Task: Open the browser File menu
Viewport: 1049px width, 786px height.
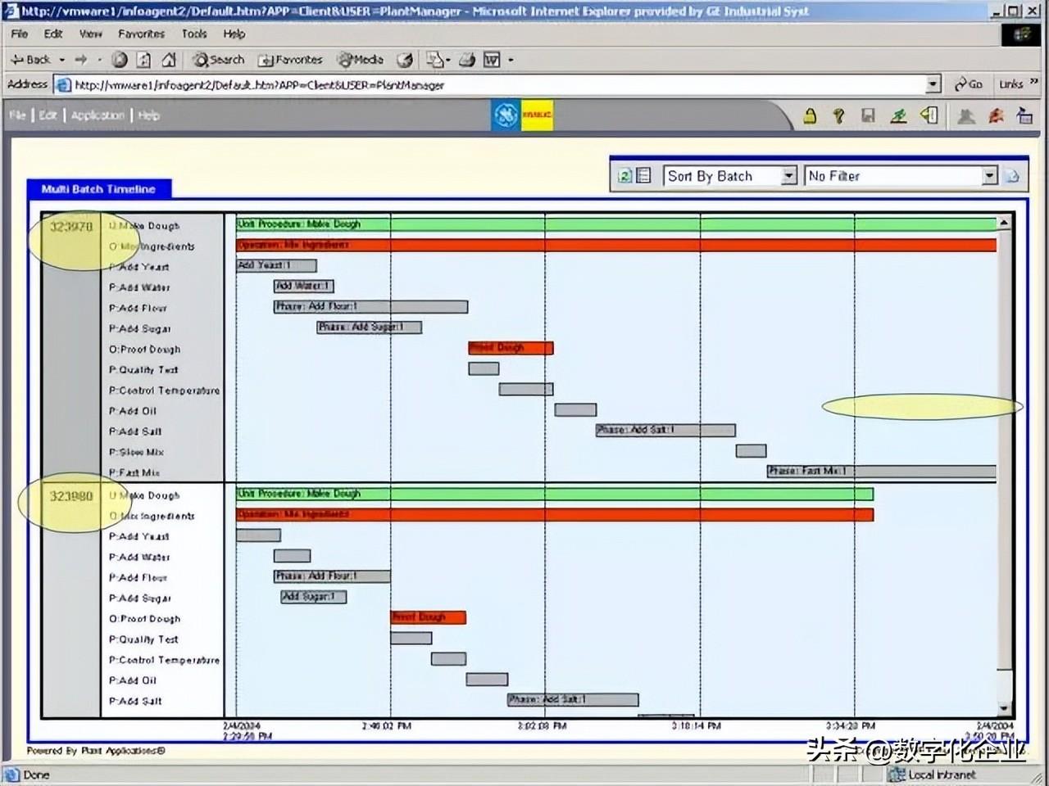Action: [19, 34]
